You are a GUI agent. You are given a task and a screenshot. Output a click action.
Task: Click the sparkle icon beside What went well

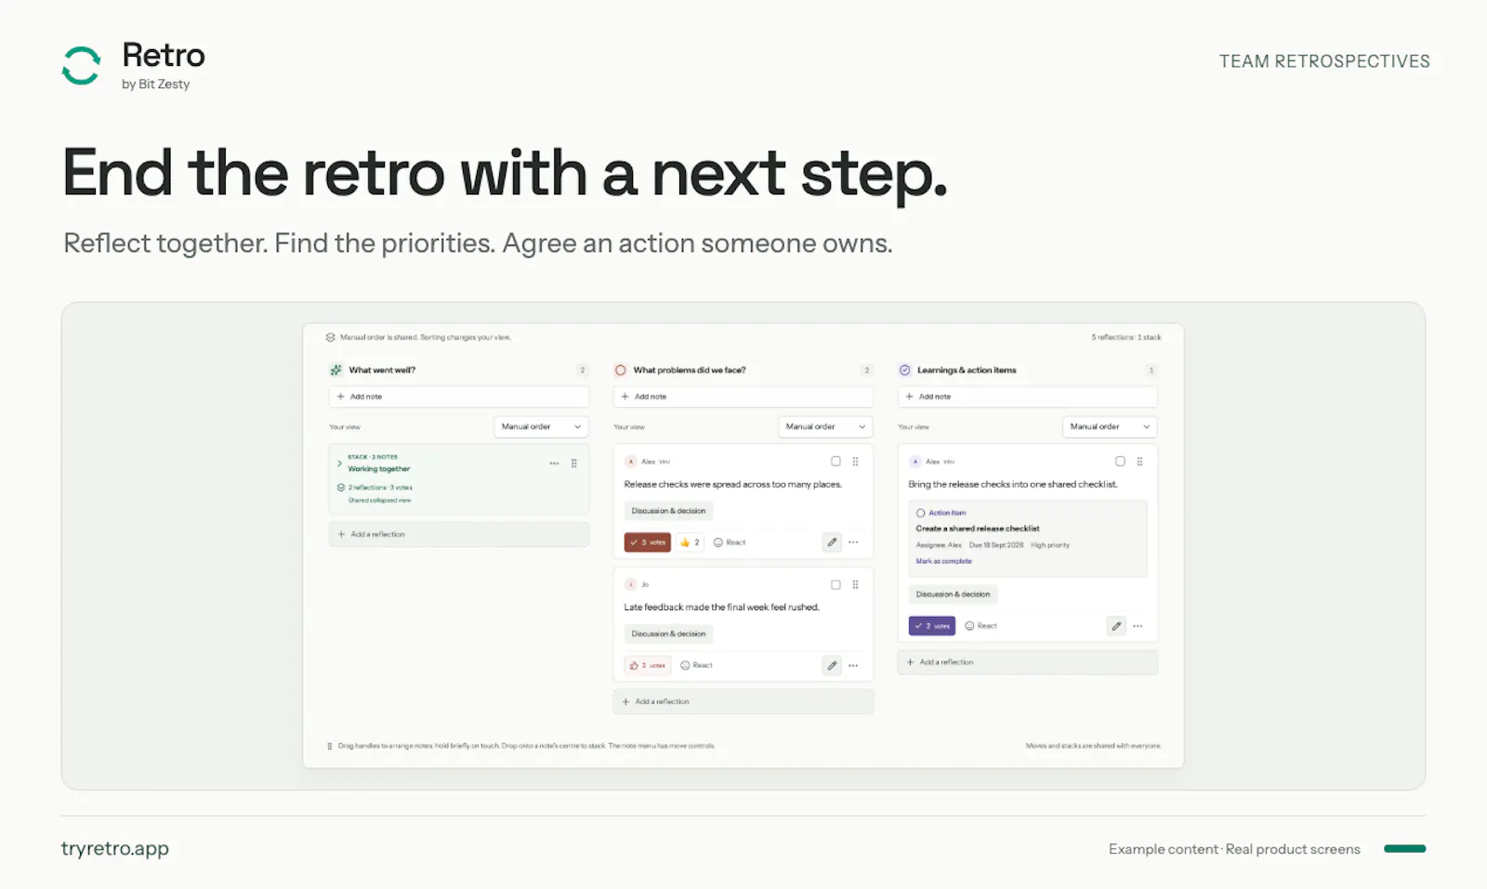tap(336, 370)
